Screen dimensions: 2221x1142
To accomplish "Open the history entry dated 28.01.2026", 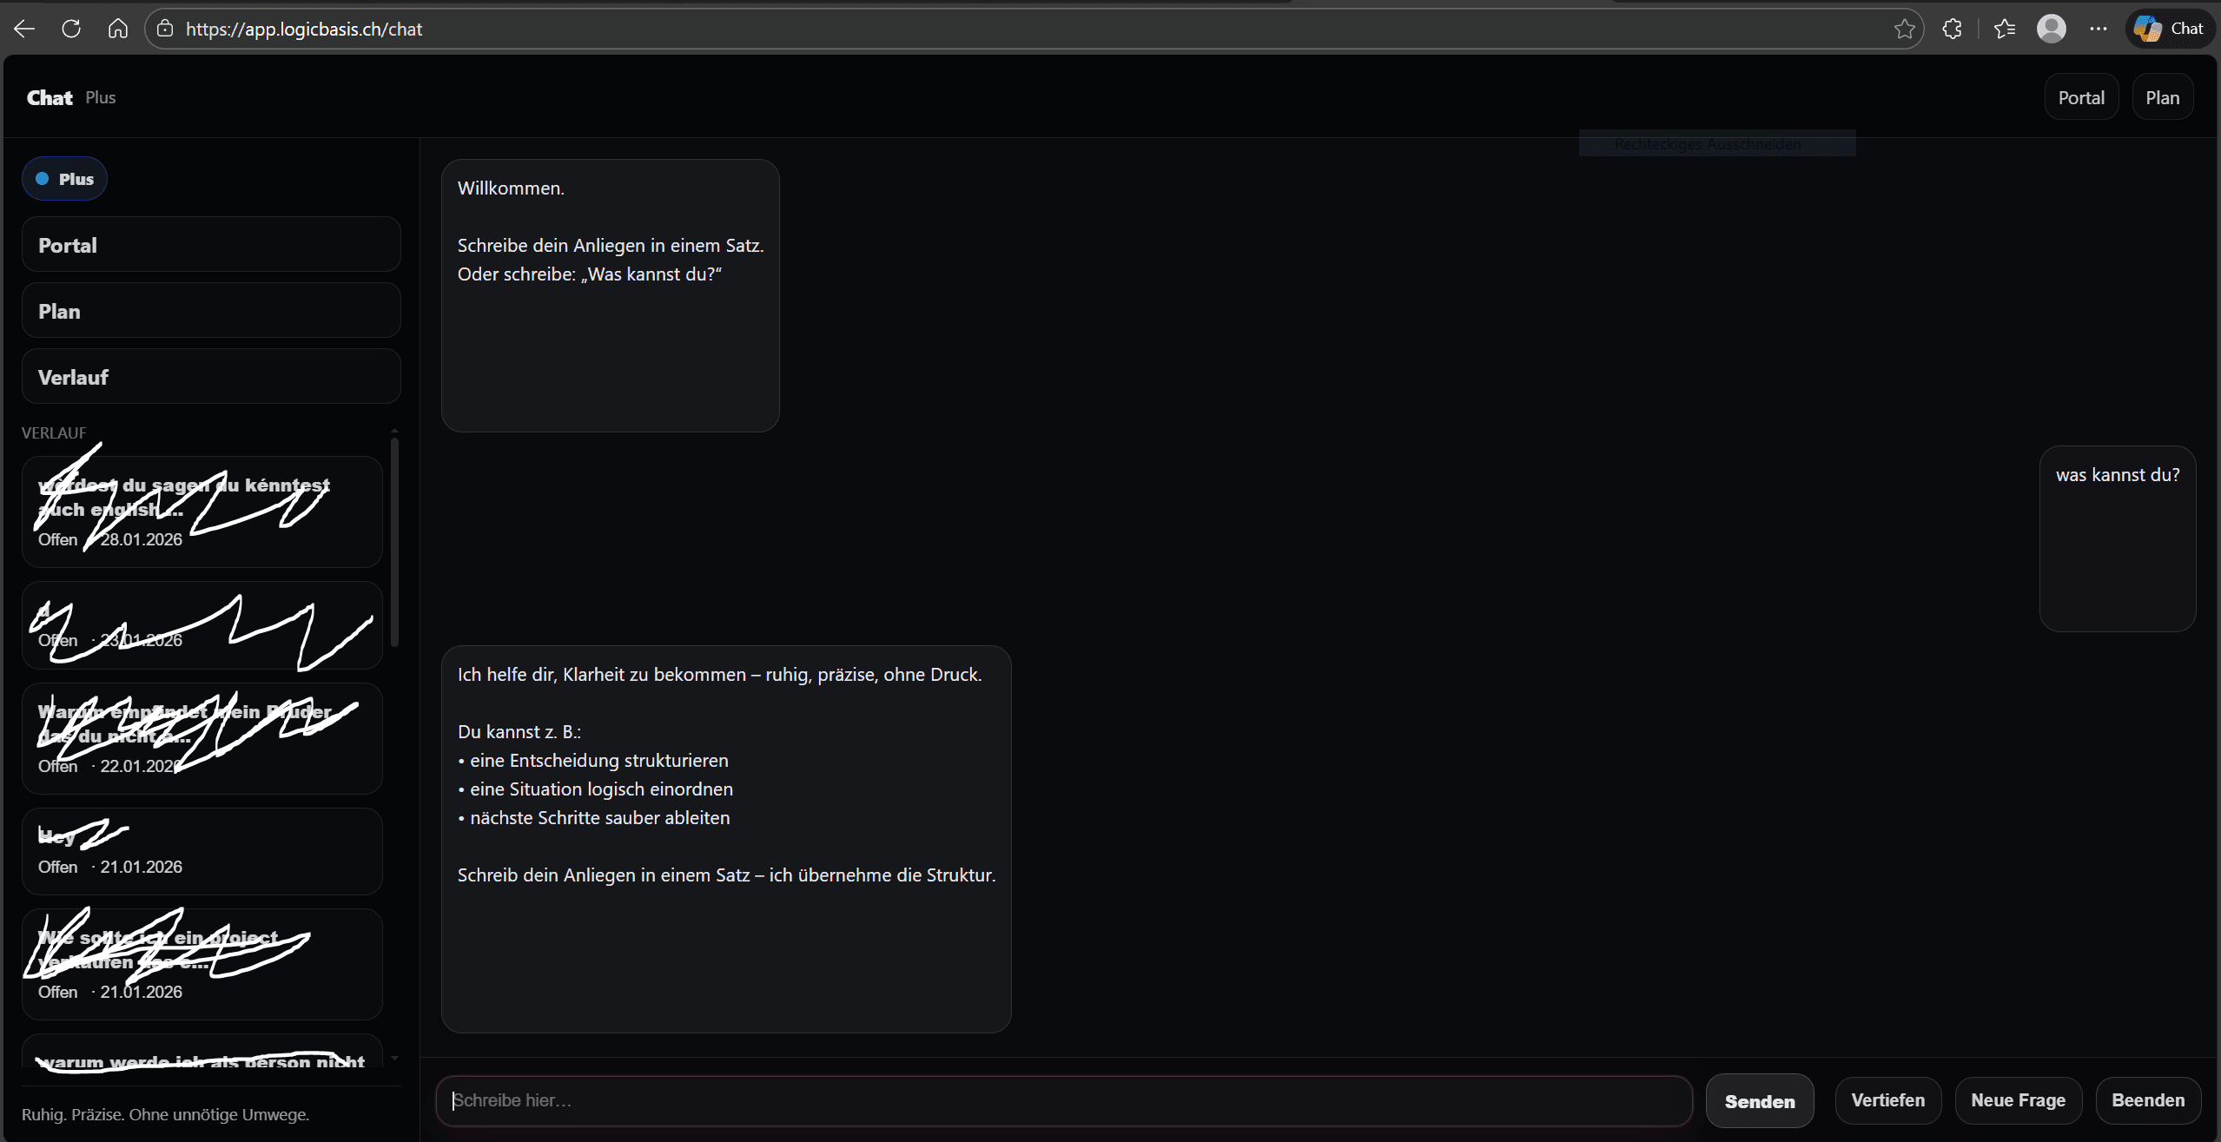I will point(202,512).
